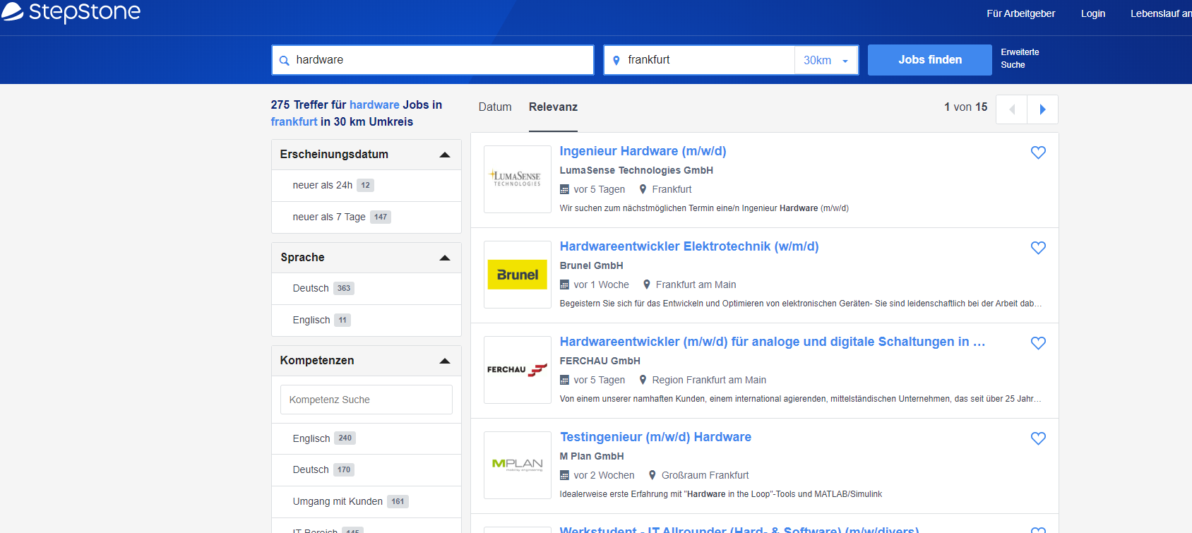Screen dimensions: 1192x533
Task: Click the location pin icon in location field
Action: click(x=616, y=61)
